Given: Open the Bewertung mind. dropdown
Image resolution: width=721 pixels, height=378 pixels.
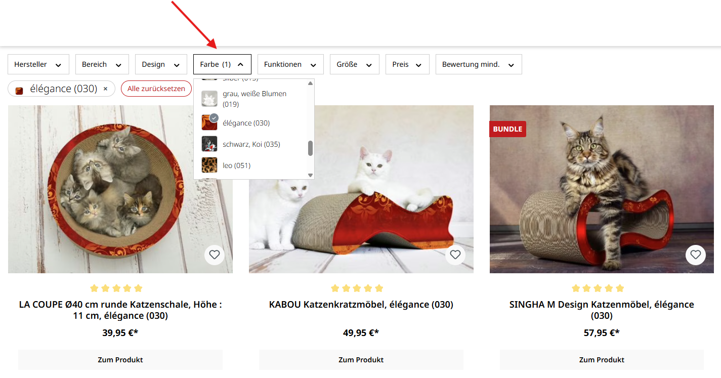Looking at the screenshot, I should pyautogui.click(x=478, y=64).
